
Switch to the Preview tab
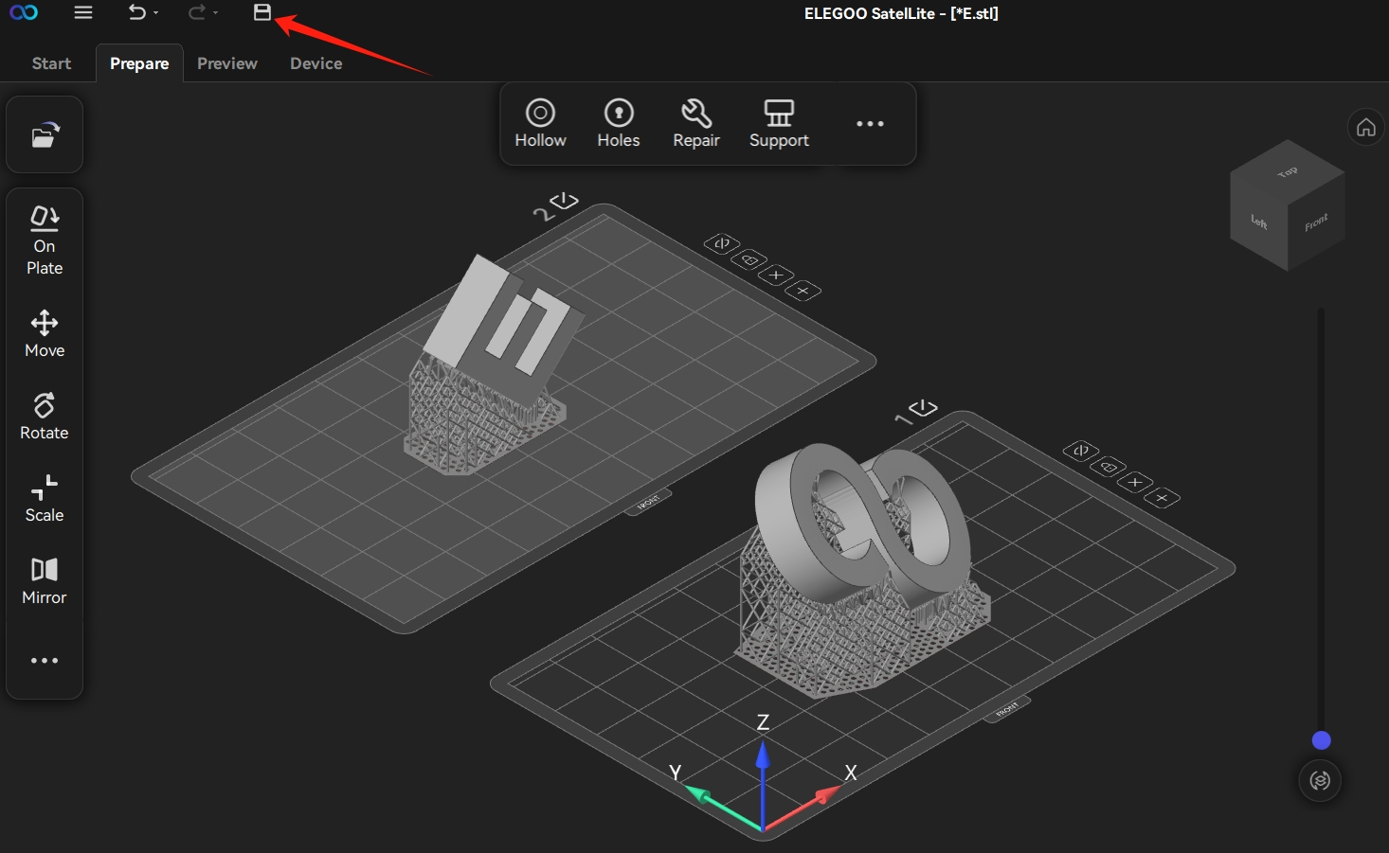(x=226, y=63)
